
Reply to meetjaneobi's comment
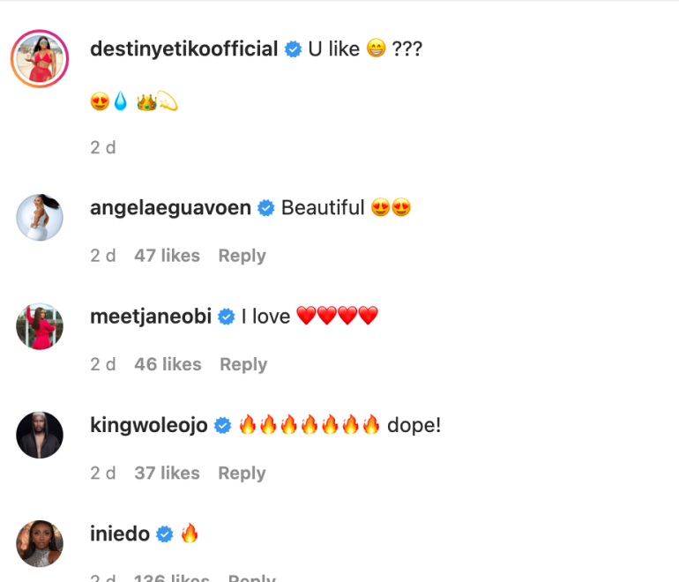point(243,364)
